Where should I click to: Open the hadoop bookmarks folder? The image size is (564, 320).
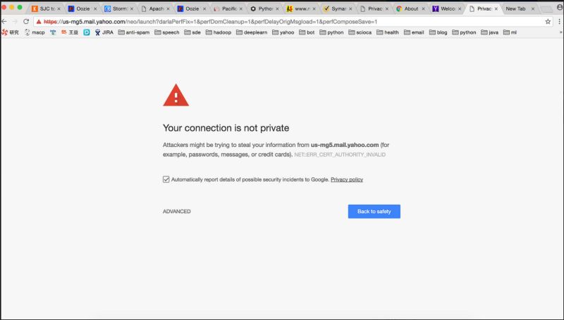[x=219, y=32]
